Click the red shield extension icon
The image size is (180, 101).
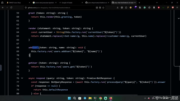tap(173, 7)
